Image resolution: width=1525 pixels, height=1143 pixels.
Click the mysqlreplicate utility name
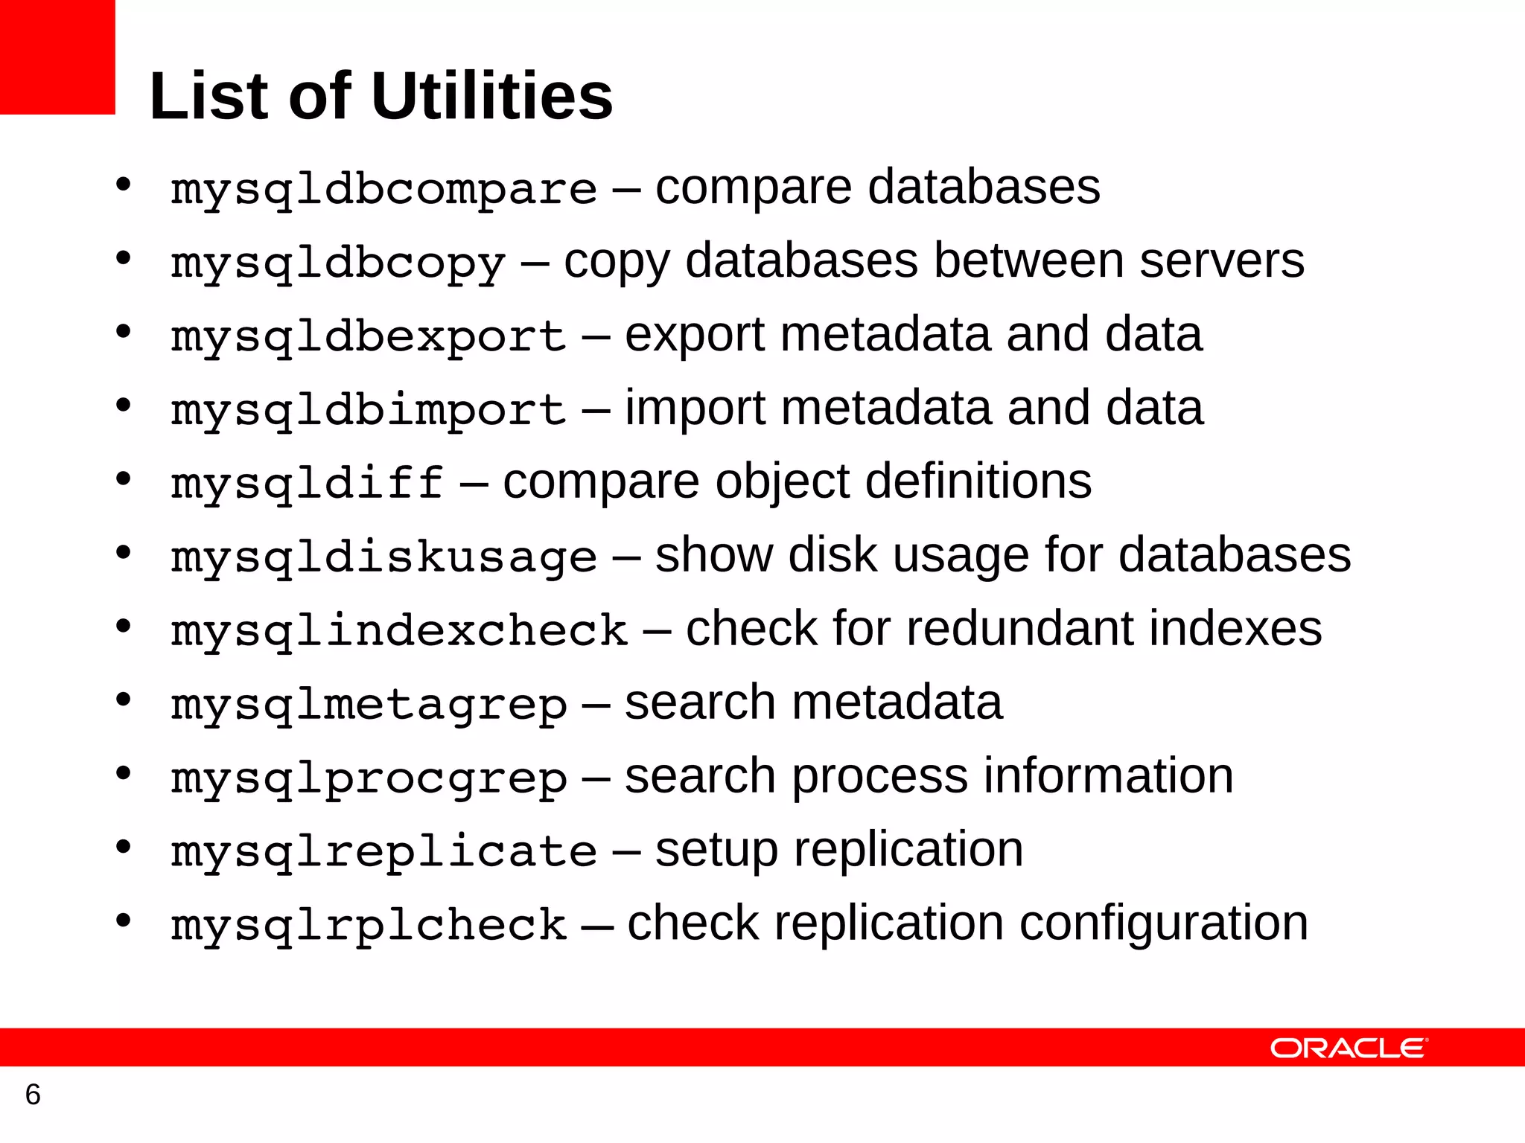pyautogui.click(x=384, y=853)
